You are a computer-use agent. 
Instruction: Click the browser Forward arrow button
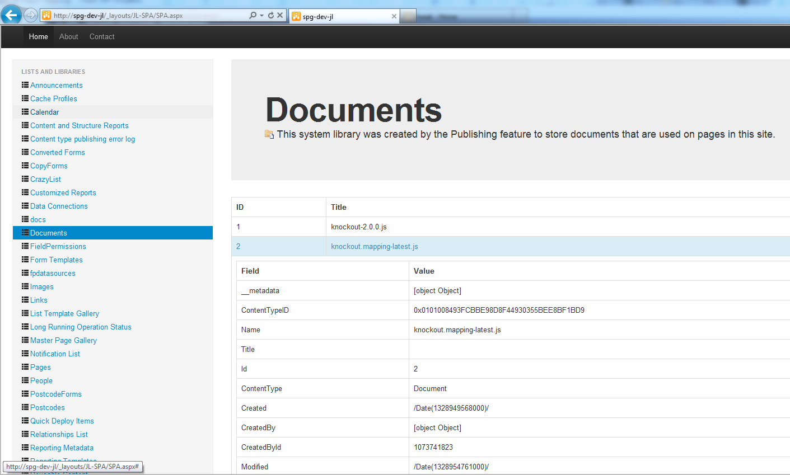pyautogui.click(x=31, y=15)
